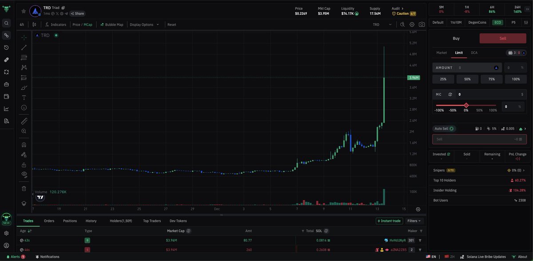533x261 pixels.
Task: Select the 50% amount button
Action: click(x=467, y=79)
